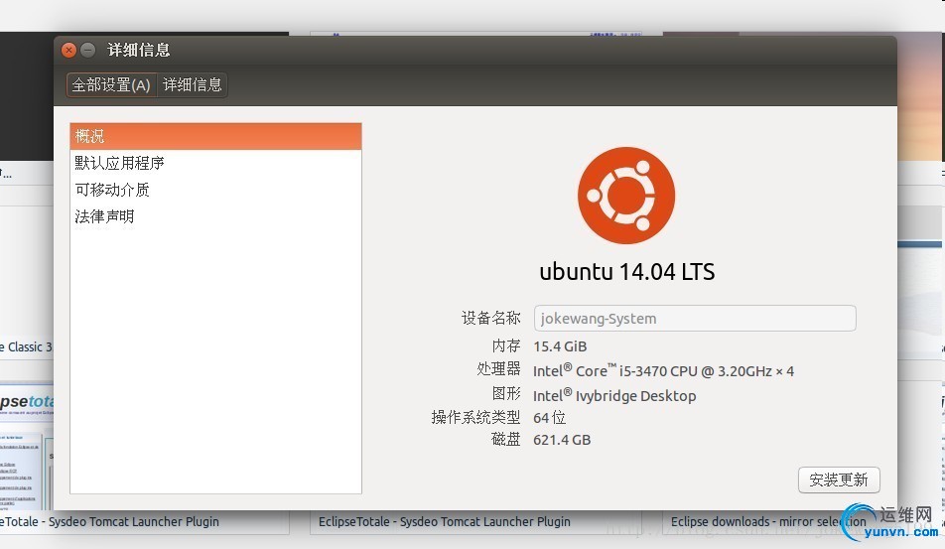The height and width of the screenshot is (549, 945).
Task: Click the 磁盘 label
Action: tap(506, 440)
